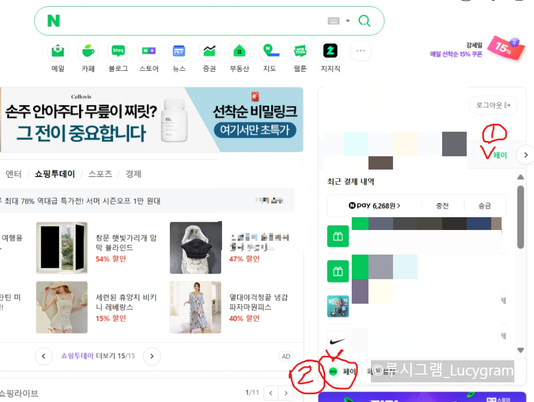Open the 15% sale price-tag icon
The image size is (534, 402).
pos(506,48)
